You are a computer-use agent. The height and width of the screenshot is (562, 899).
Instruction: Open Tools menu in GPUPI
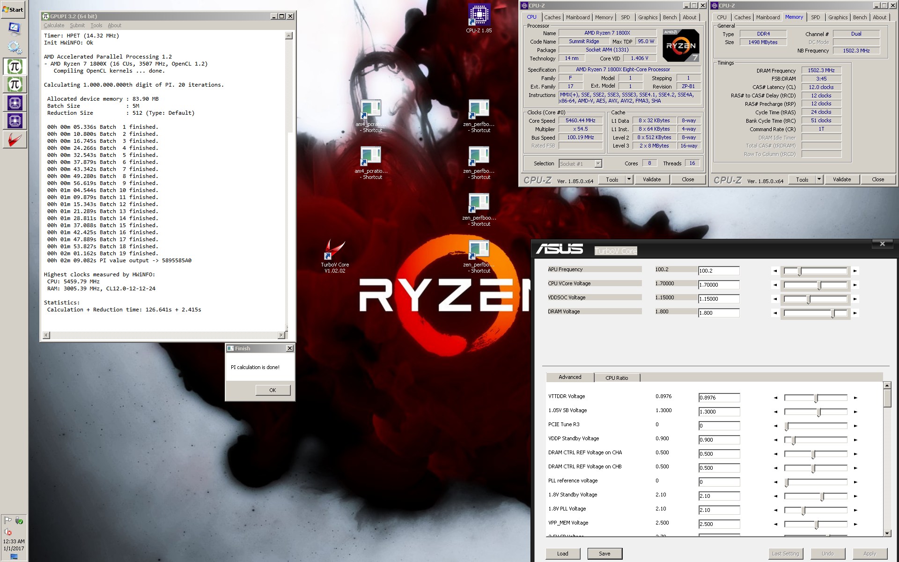[x=96, y=25]
